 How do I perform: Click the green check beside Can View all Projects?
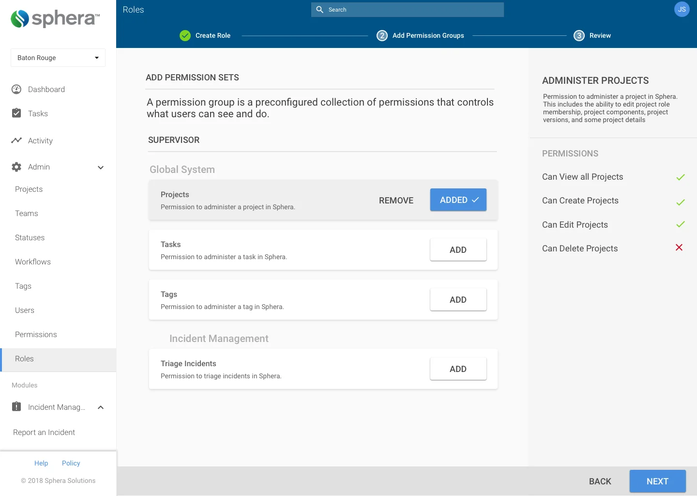click(x=681, y=177)
